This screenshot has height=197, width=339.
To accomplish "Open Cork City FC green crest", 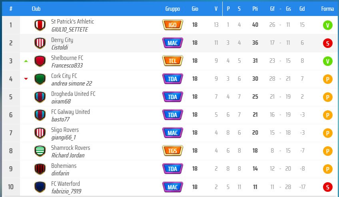I will [x=40, y=79].
